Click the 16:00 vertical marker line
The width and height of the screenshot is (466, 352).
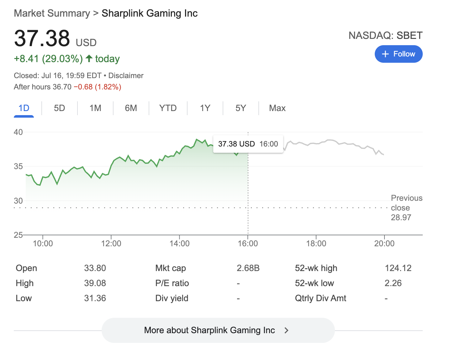248,188
